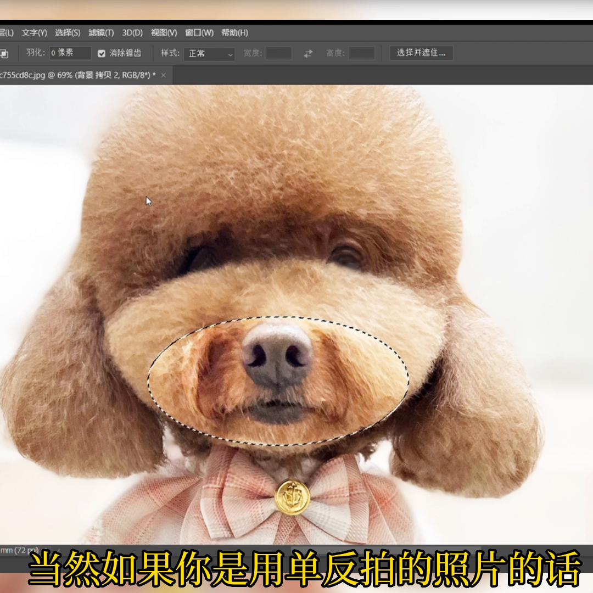Click the 选择并遮住 (Select and Mask) button

coord(421,53)
